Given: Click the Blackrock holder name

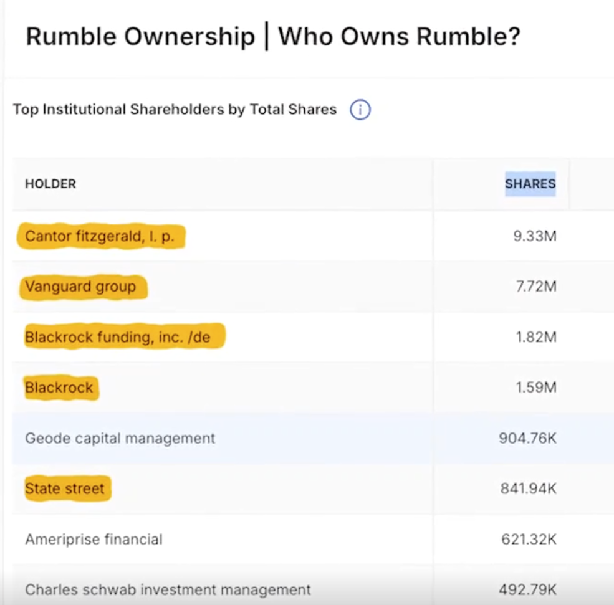Looking at the screenshot, I should pyautogui.click(x=59, y=388).
